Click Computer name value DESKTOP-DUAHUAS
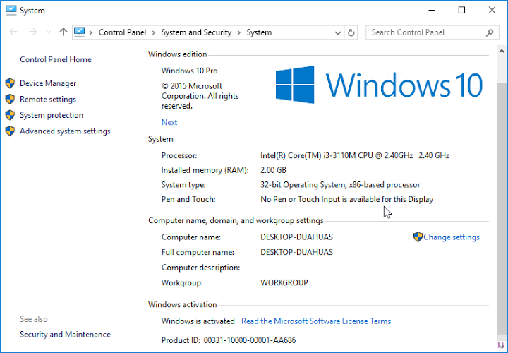This screenshot has width=508, height=353. click(x=296, y=237)
